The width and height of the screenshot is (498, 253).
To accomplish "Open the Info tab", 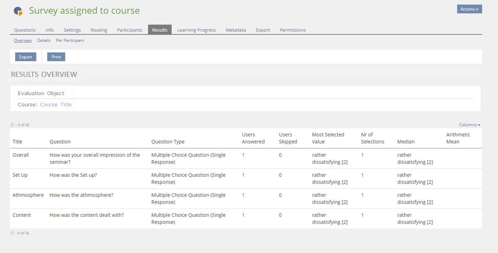I will point(49,30).
